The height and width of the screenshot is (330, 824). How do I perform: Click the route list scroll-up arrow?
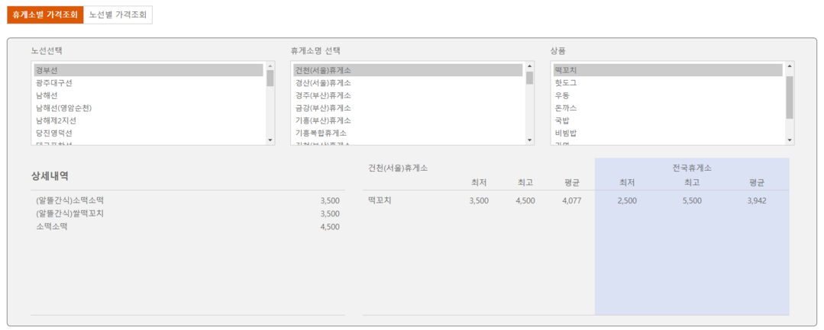click(270, 66)
